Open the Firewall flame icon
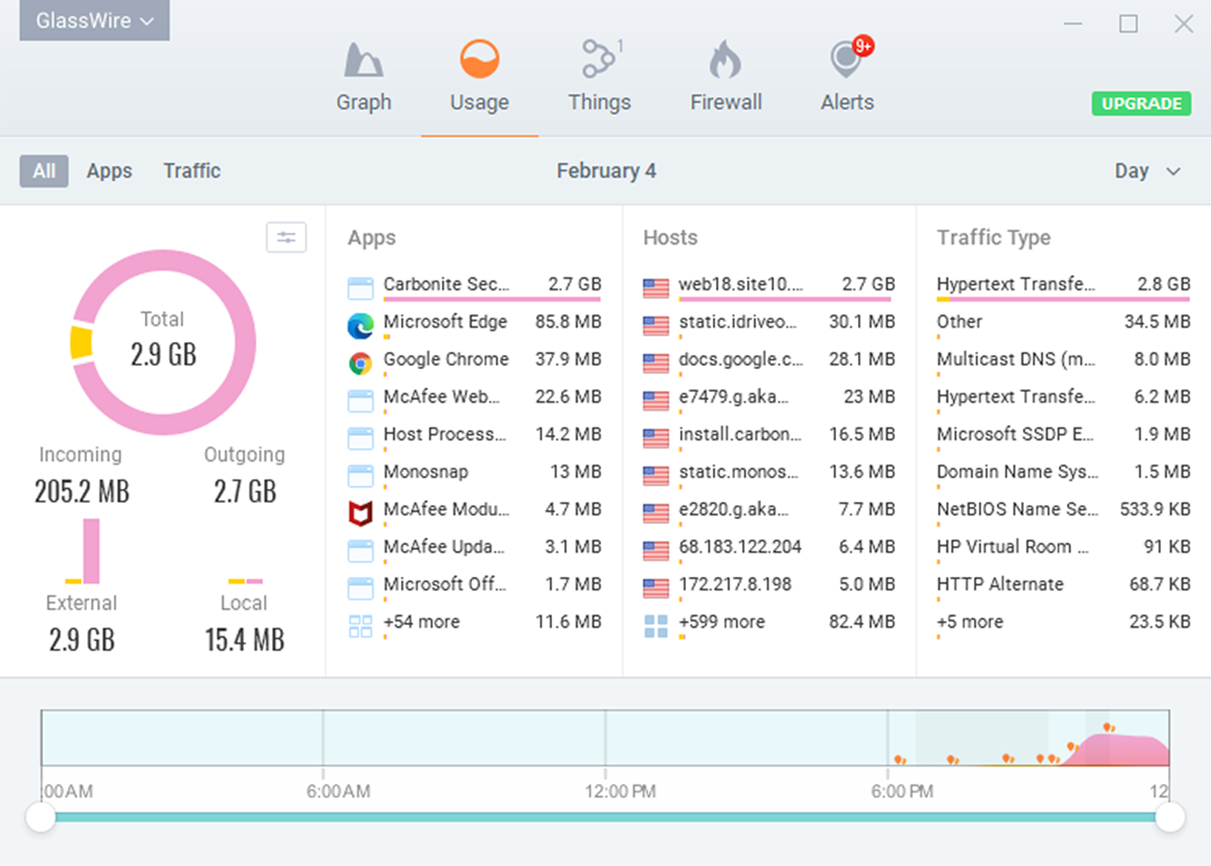Image resolution: width=1211 pixels, height=866 pixels. point(725,59)
